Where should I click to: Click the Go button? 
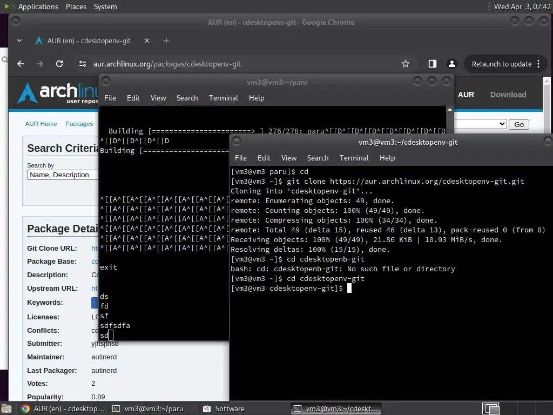coord(519,125)
